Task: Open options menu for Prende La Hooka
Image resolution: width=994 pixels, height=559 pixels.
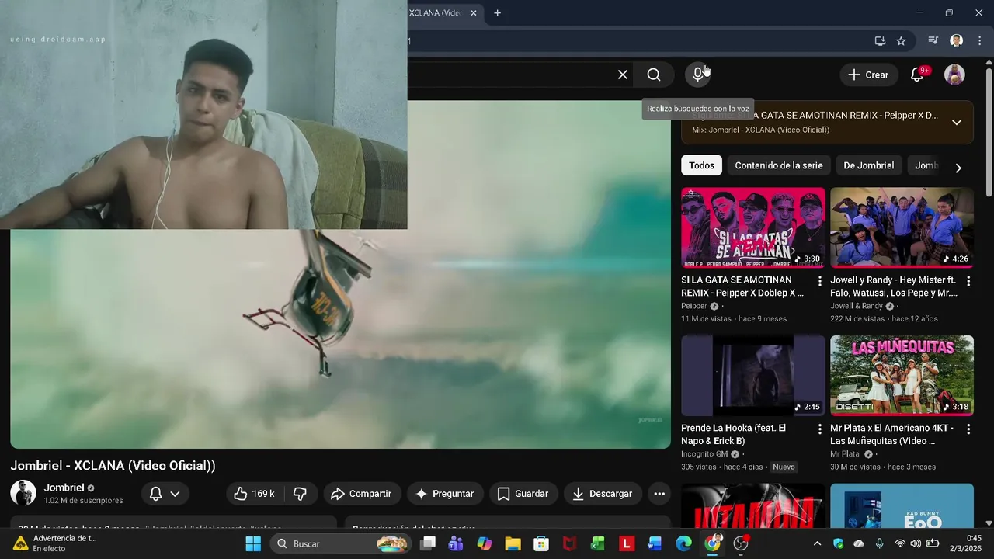Action: [x=819, y=429]
